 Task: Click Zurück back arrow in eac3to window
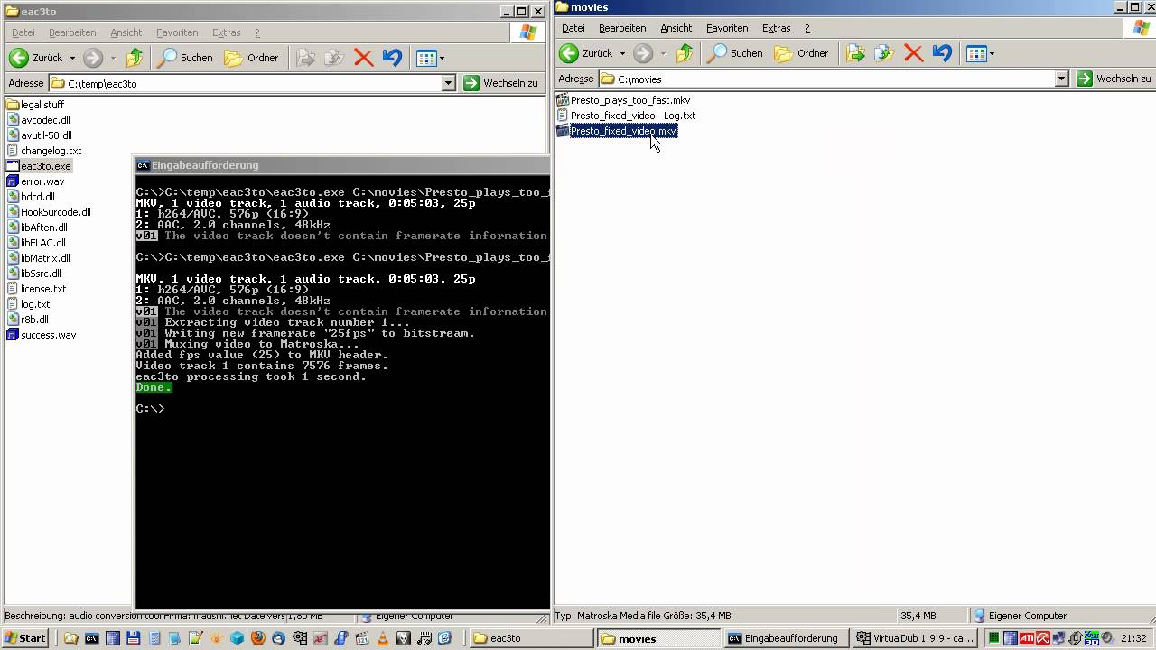click(x=19, y=58)
